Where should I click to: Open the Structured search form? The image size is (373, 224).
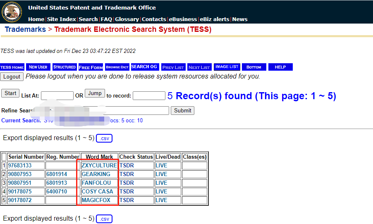click(65, 67)
